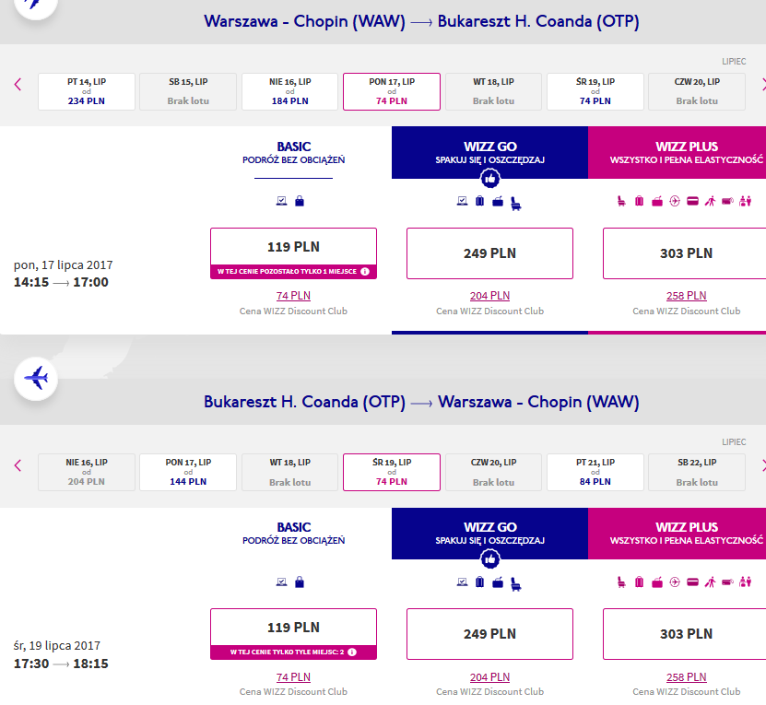Screen dimensions: 766x705
Task: Click the outbound WIZZ GO column header
Action: click(490, 152)
